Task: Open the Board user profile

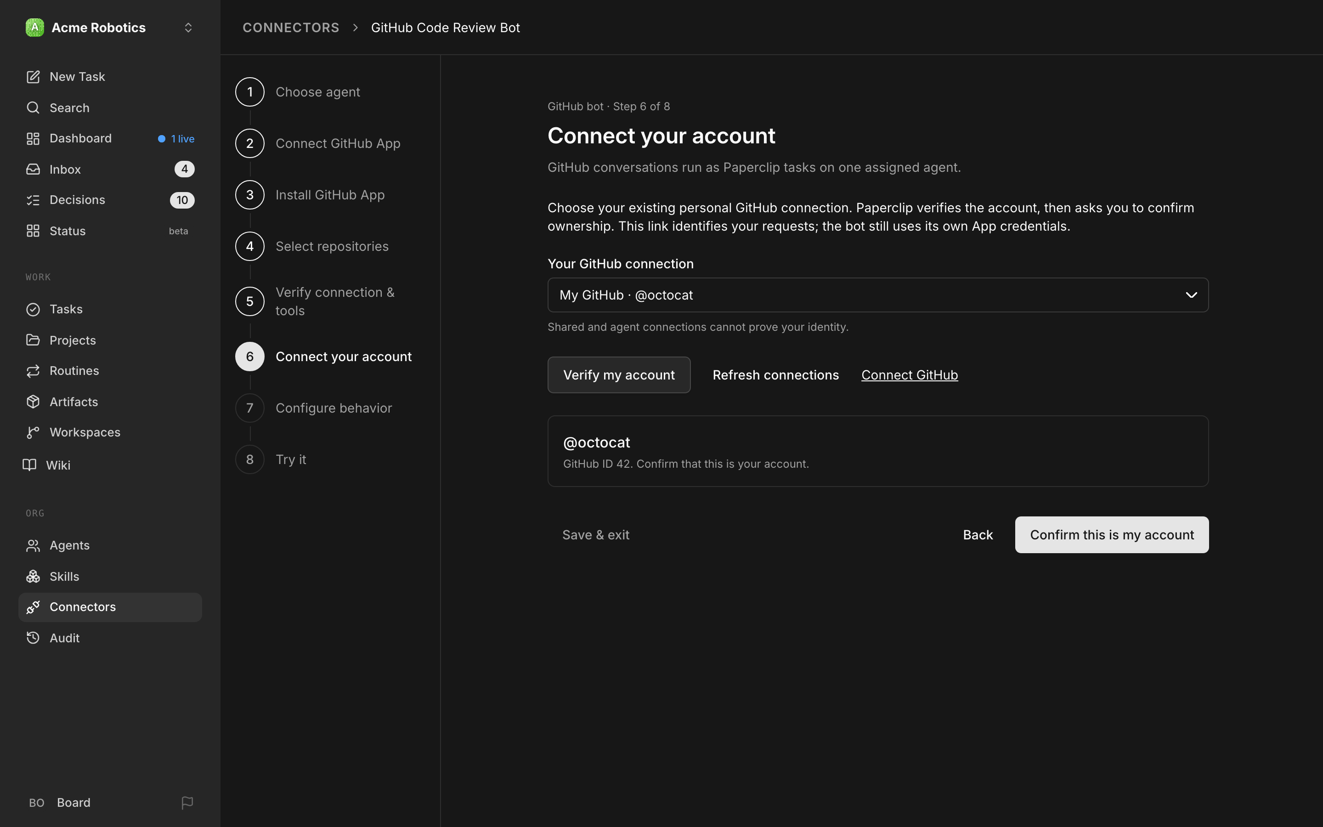Action: [x=60, y=802]
